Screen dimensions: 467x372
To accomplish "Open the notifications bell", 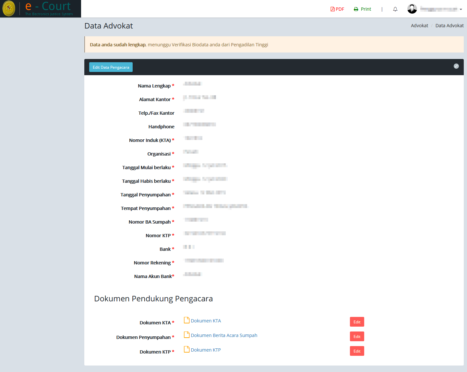I will pos(395,9).
